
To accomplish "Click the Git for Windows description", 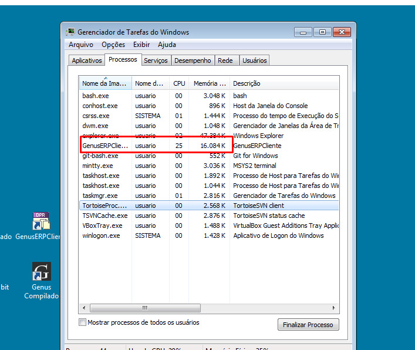I will click(255, 156).
